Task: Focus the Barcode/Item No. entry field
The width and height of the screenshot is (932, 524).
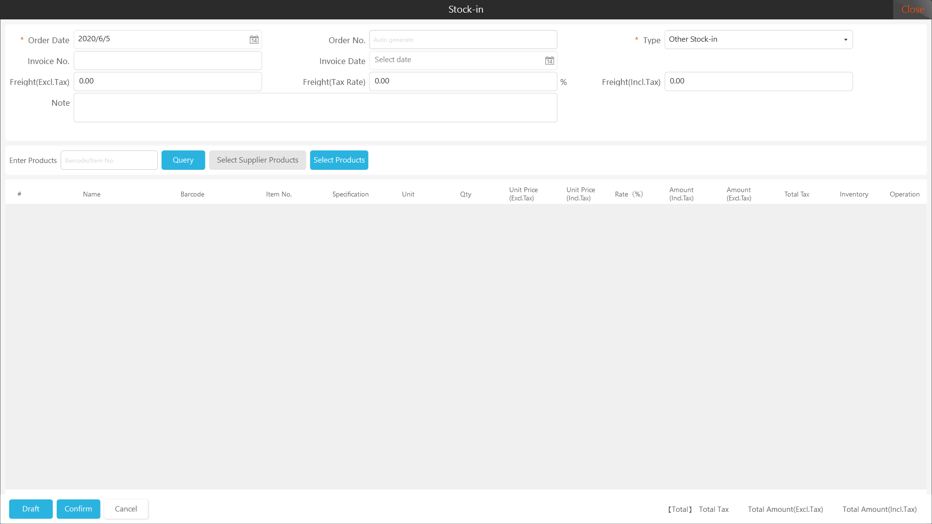Action: click(x=109, y=160)
